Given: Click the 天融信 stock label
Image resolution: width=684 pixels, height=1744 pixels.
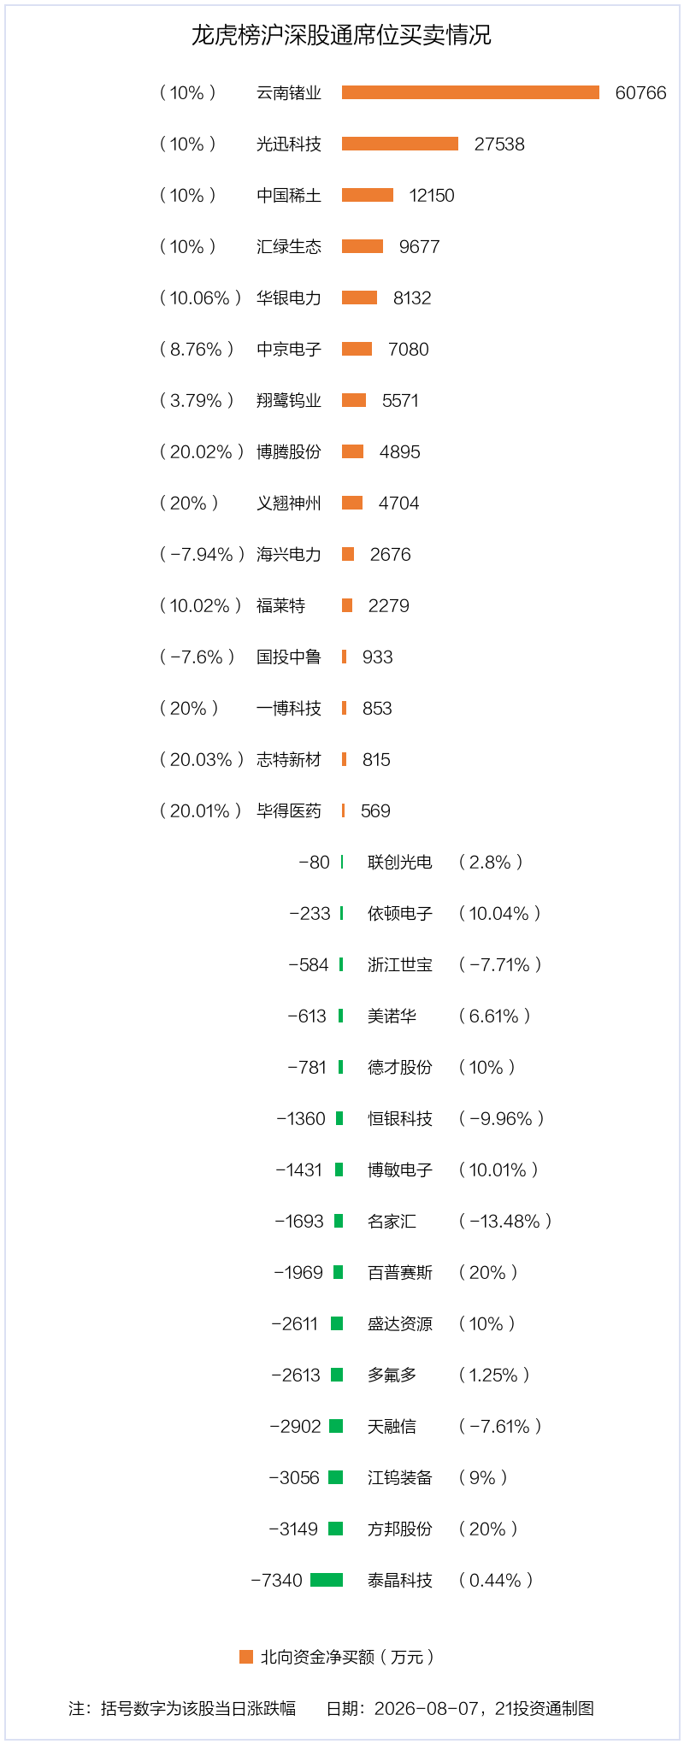Looking at the screenshot, I should tap(392, 1426).
